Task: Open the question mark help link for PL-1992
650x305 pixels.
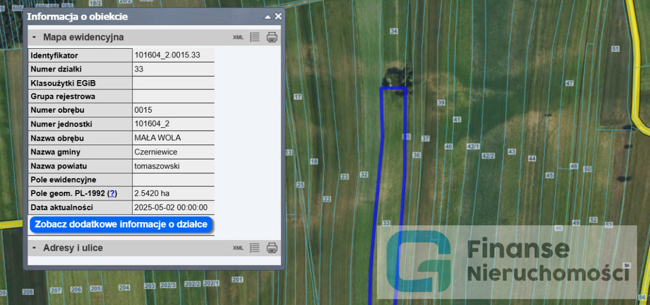Action: (x=112, y=193)
